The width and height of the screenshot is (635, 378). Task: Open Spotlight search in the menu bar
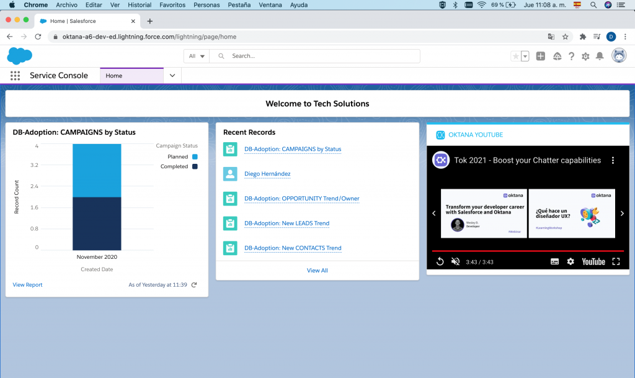point(593,5)
